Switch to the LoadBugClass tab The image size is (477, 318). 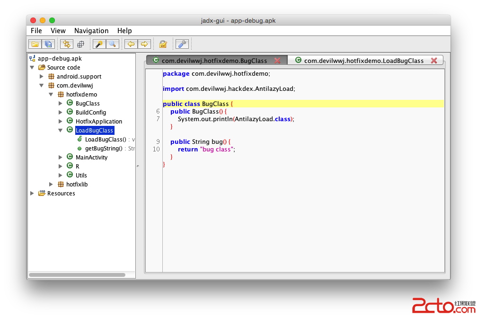(363, 61)
